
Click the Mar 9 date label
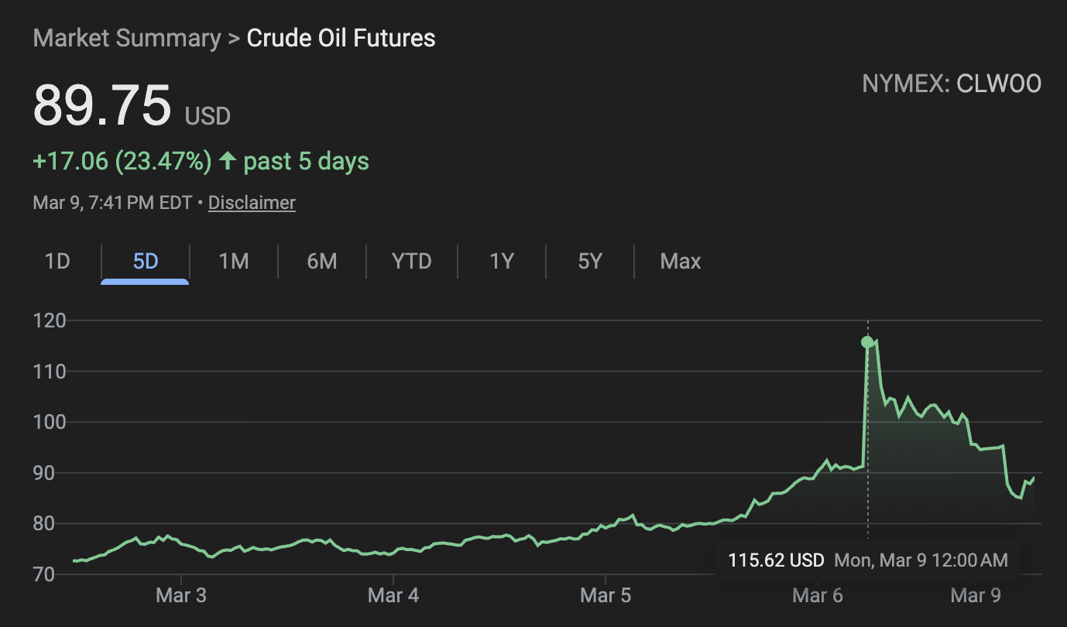click(x=975, y=596)
